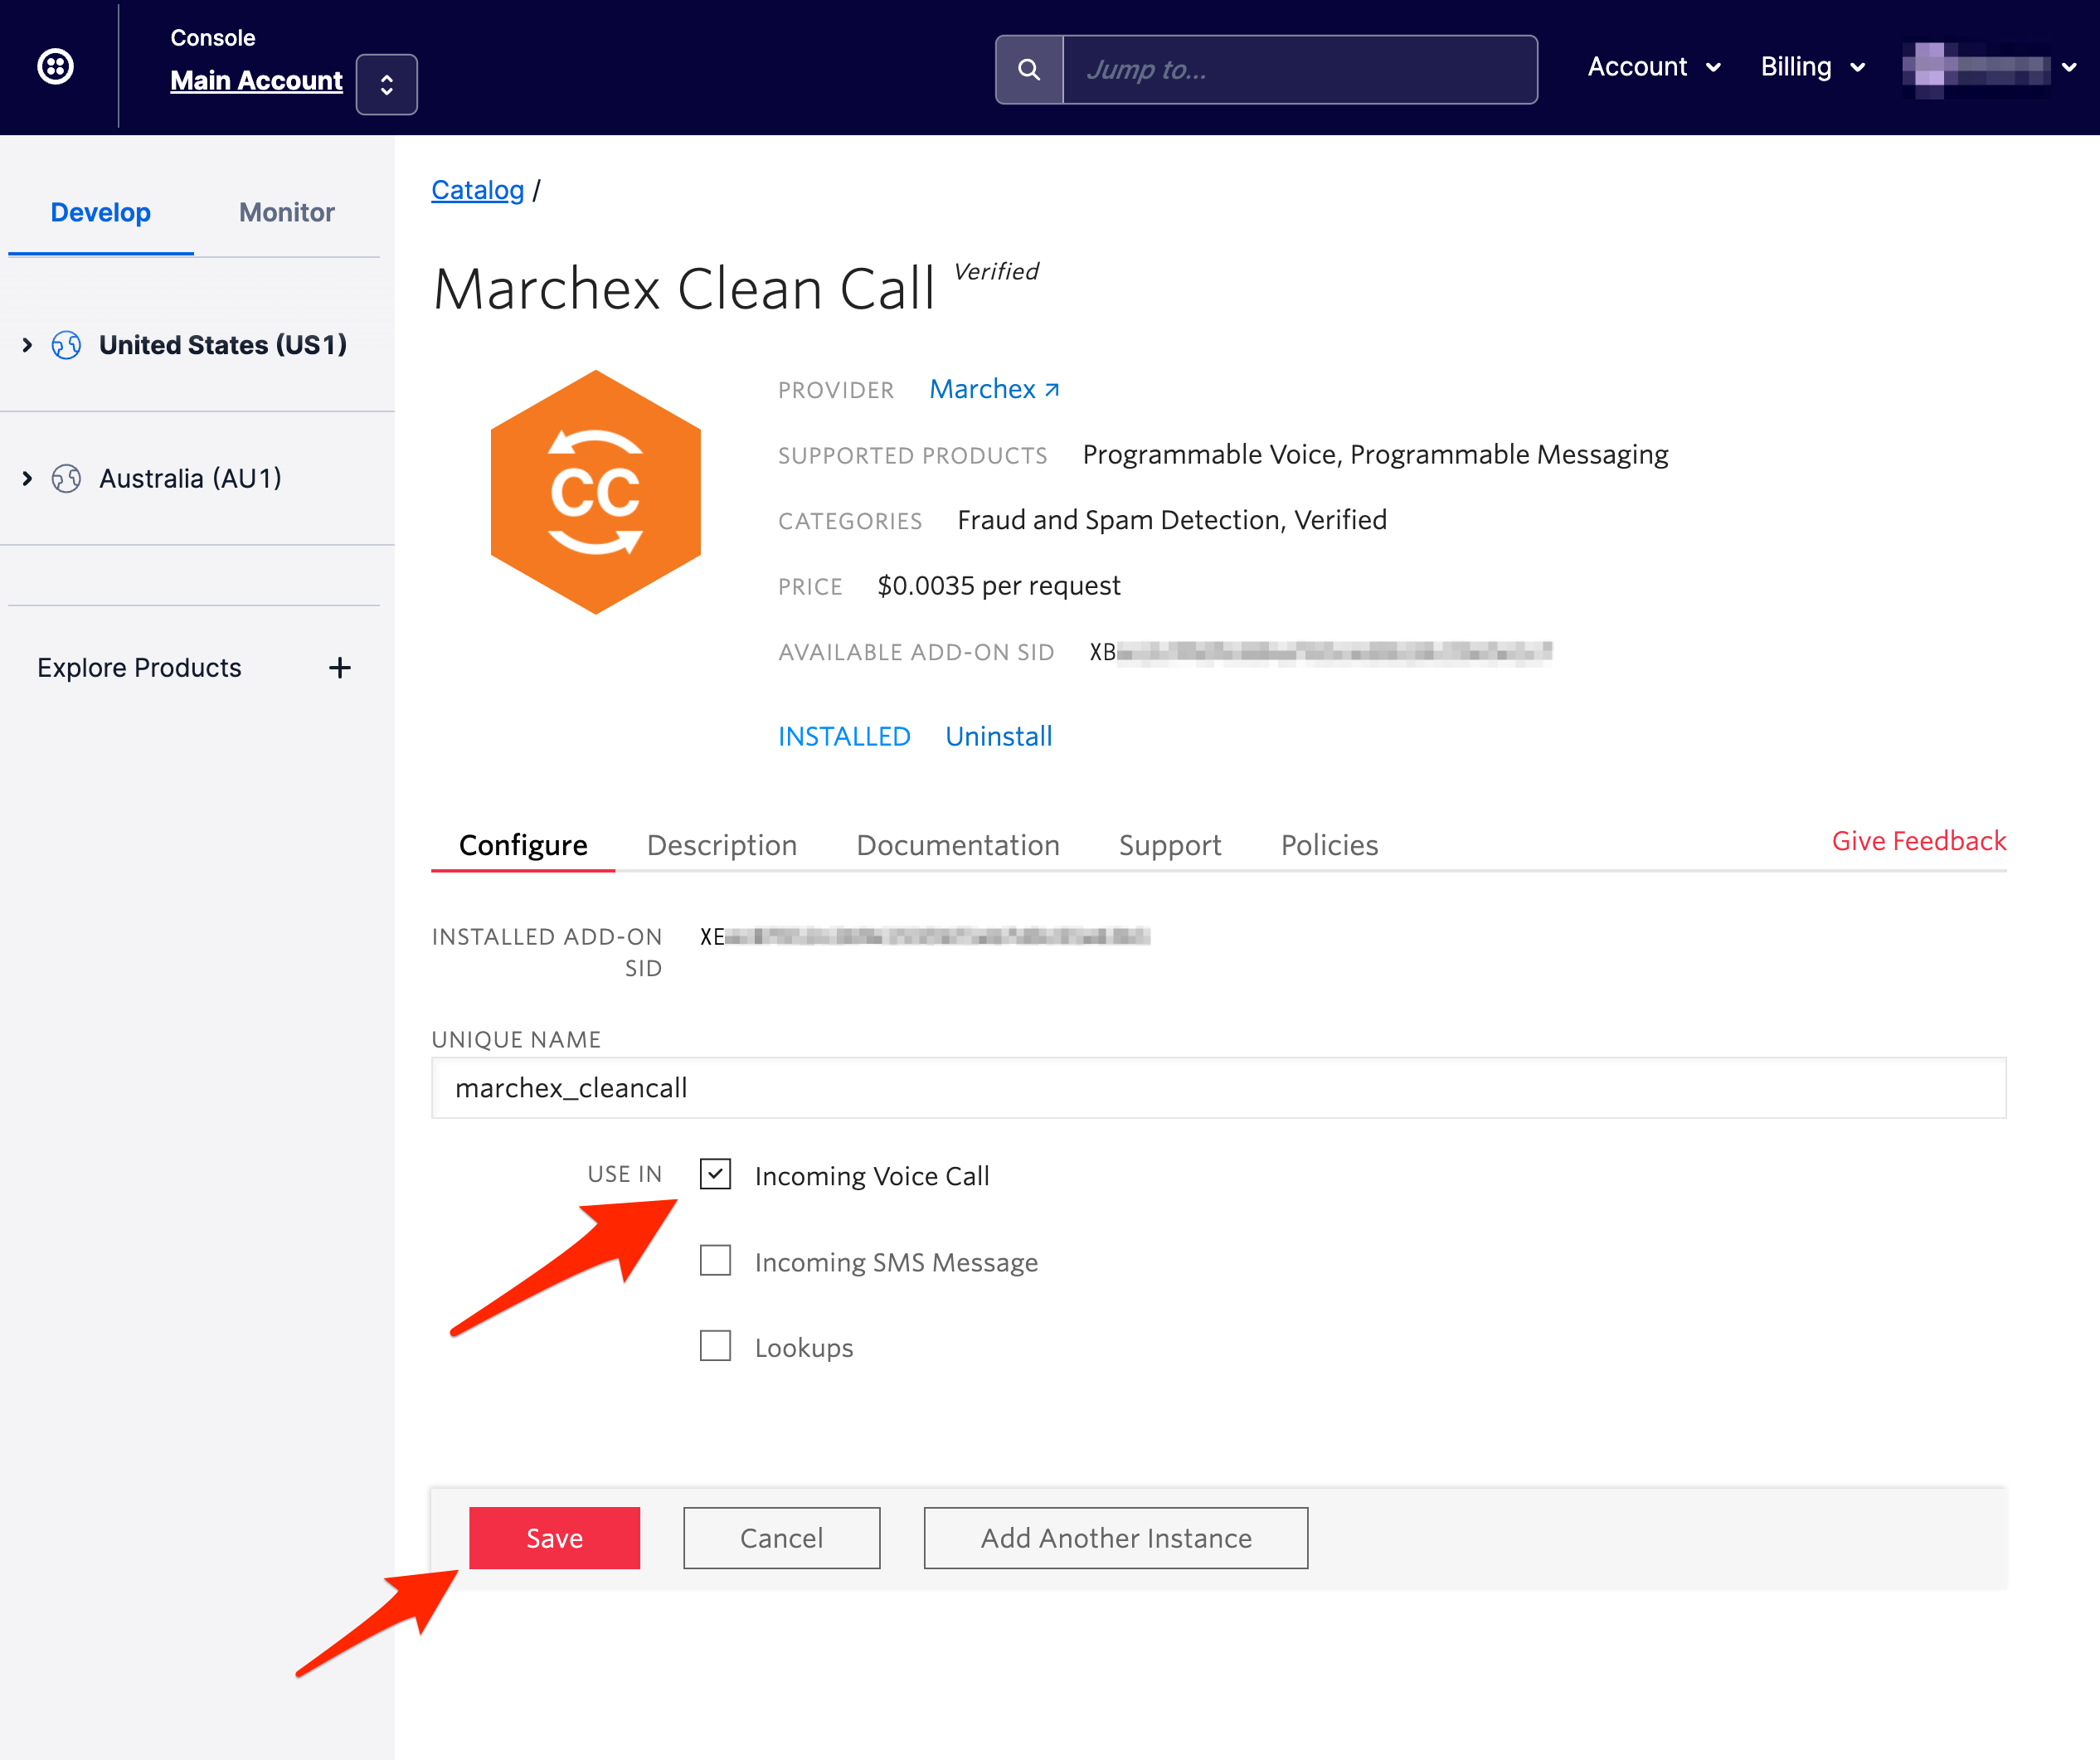Switch to the Monitor tab
The image size is (2100, 1760).
(286, 212)
